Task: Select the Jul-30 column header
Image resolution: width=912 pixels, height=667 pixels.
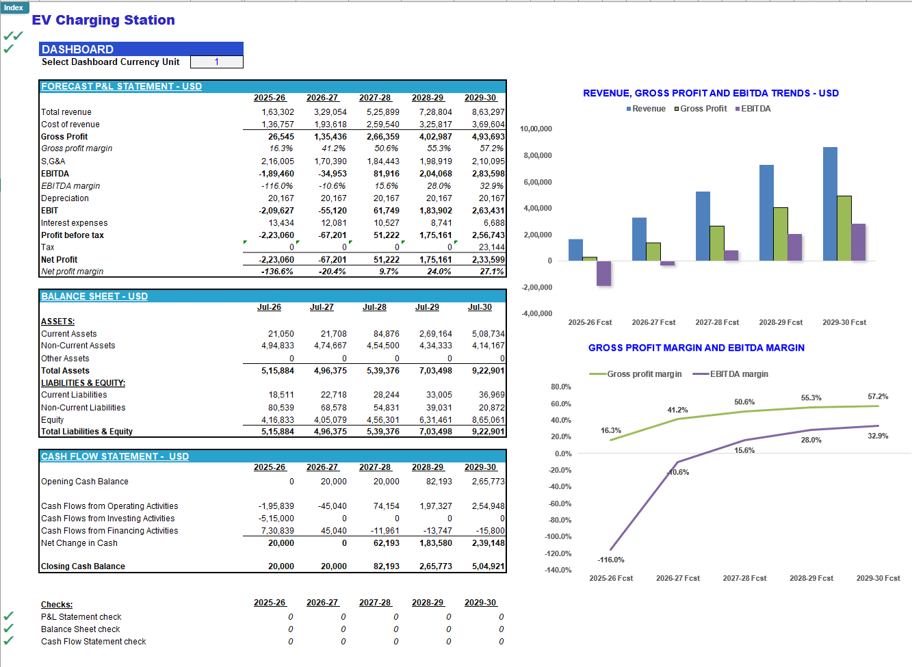Action: click(x=480, y=307)
